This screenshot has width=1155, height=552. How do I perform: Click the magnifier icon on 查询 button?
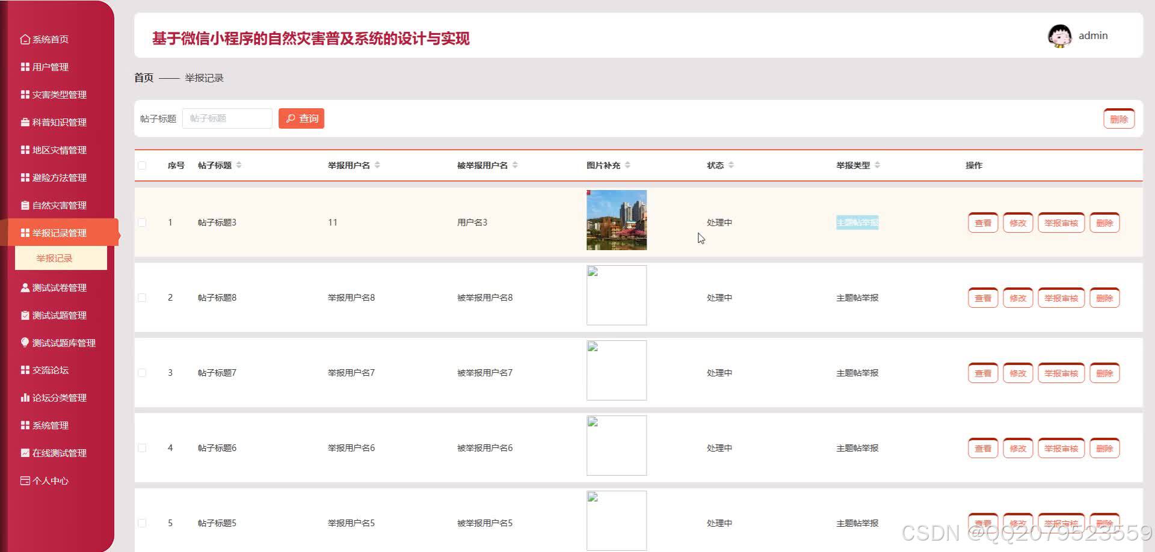point(291,118)
